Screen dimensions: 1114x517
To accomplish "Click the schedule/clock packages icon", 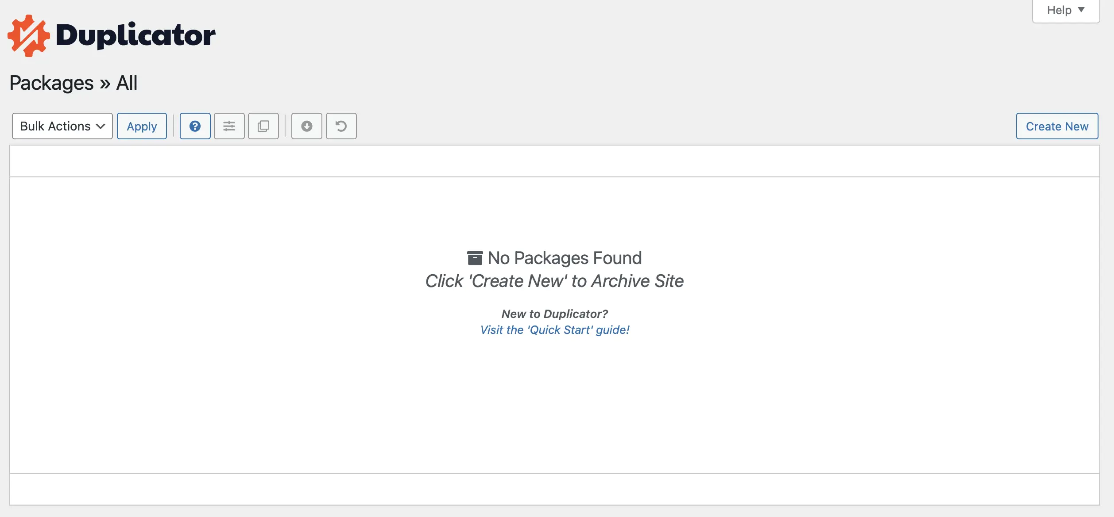I will pyautogui.click(x=342, y=126).
